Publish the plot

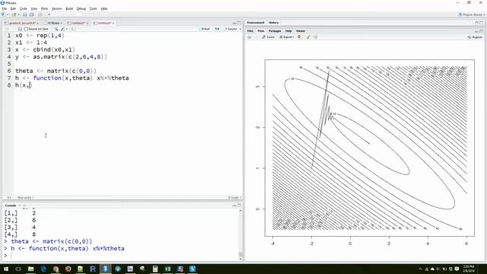pyautogui.click(x=475, y=37)
